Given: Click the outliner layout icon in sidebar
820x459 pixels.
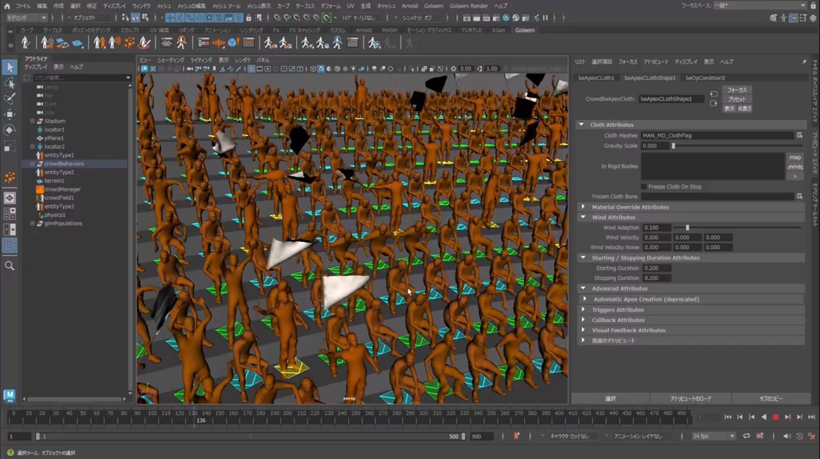Looking at the screenshot, I should point(10,245).
